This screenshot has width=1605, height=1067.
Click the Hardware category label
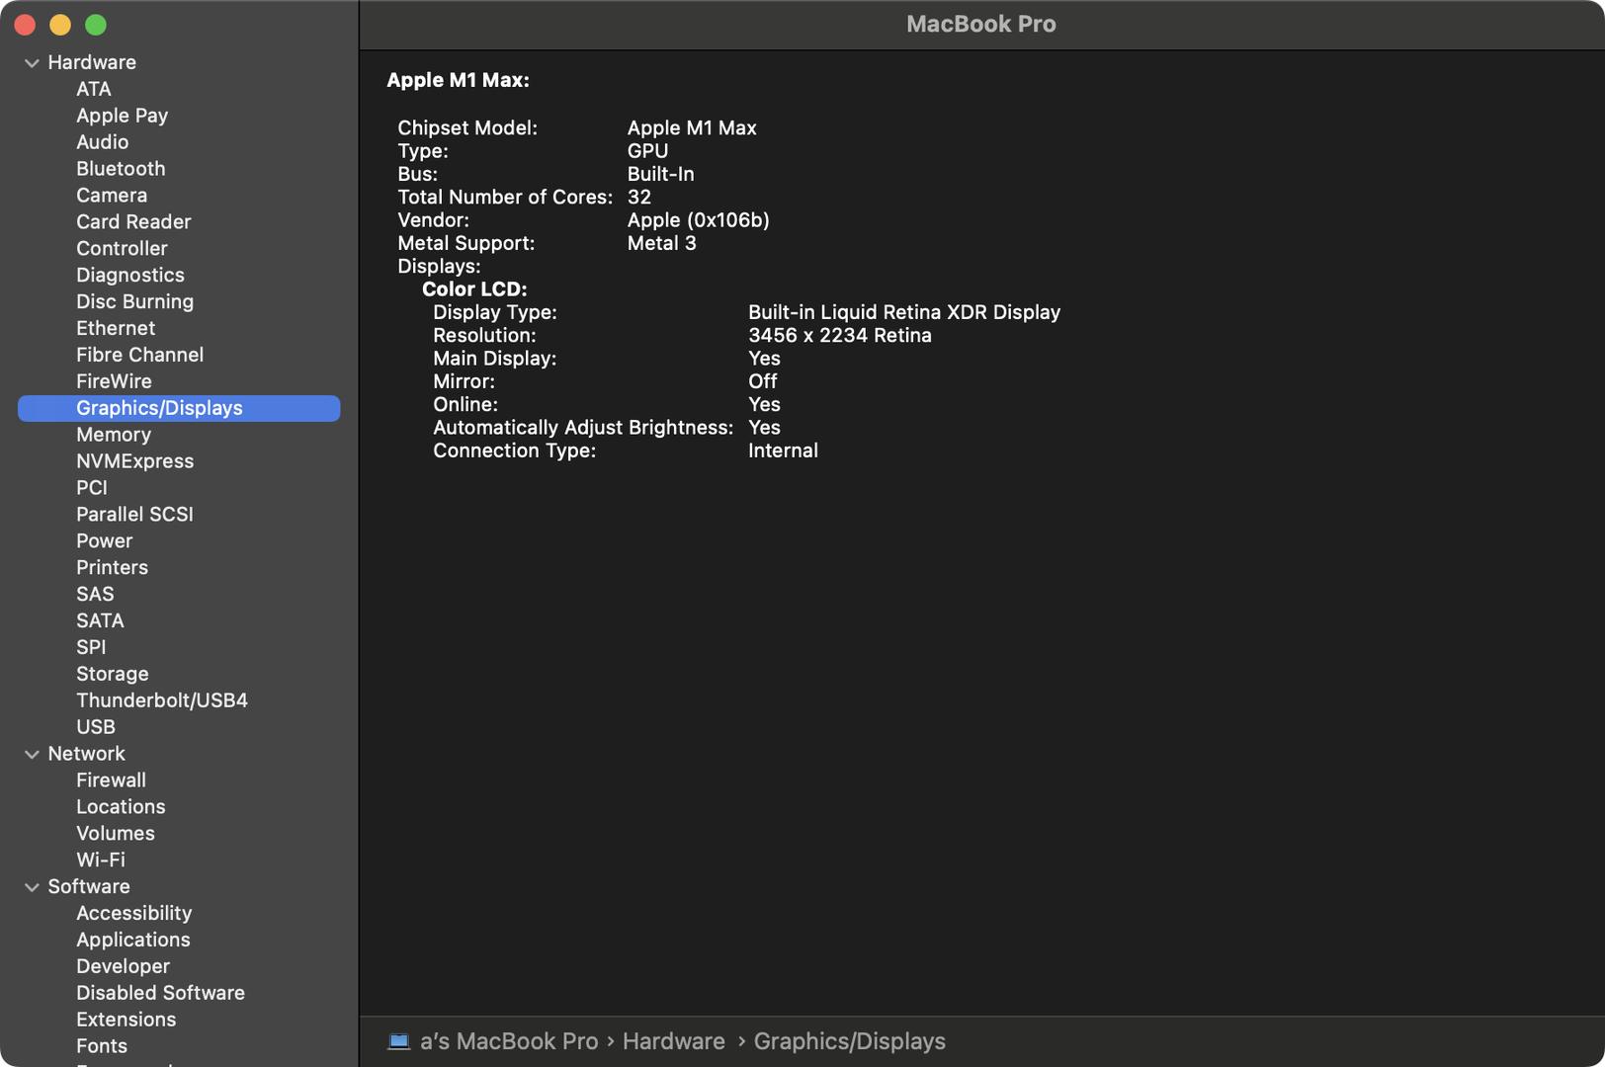click(x=92, y=63)
